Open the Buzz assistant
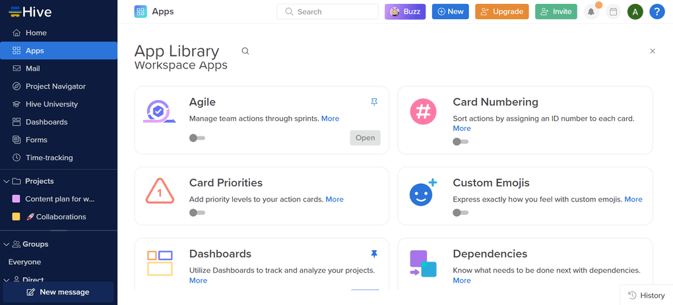673x305 pixels. point(404,12)
